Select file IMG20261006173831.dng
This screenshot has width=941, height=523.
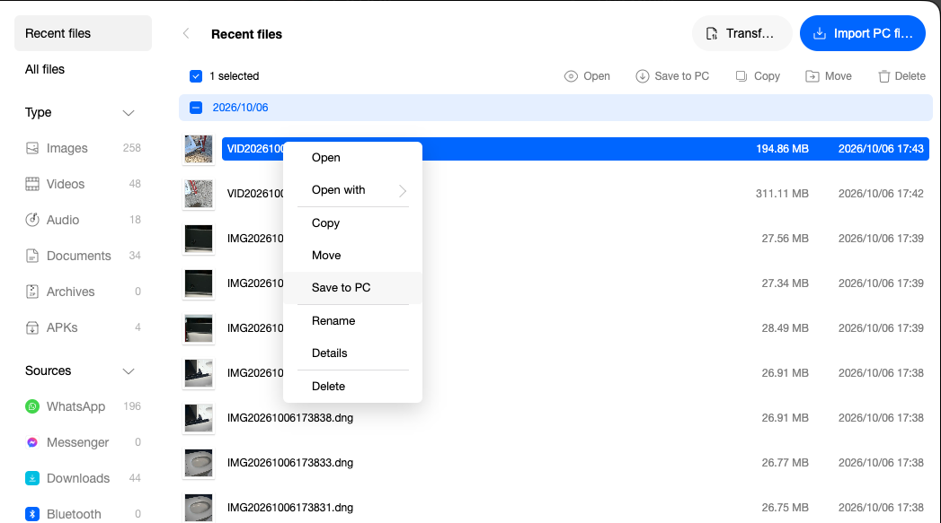[x=290, y=508]
